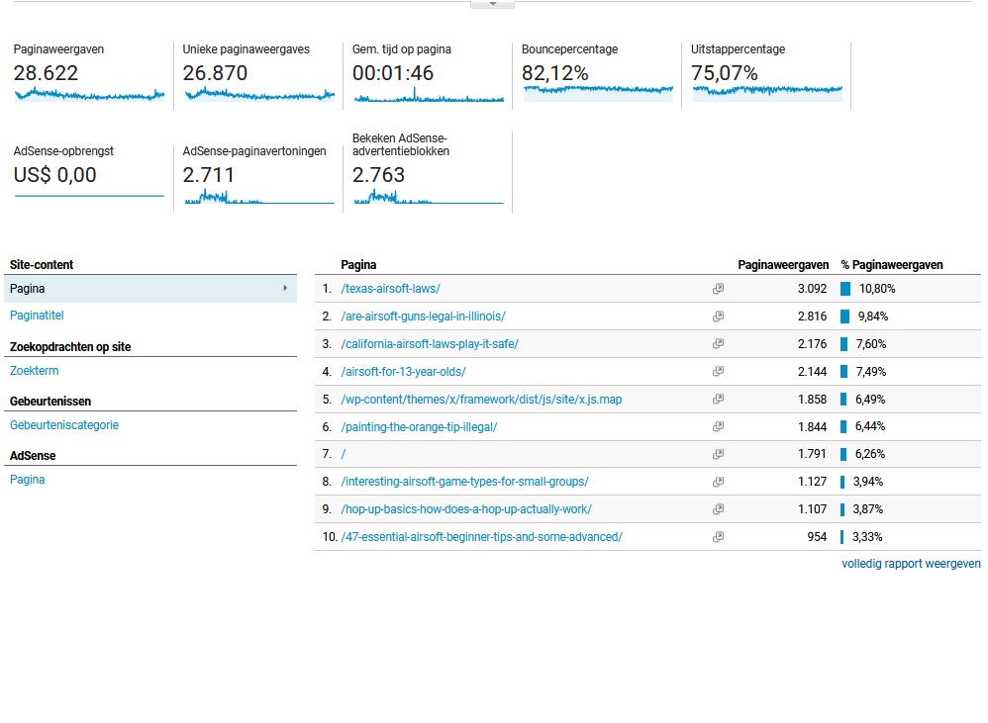
Task: Click the pageviews cell 954
Action: pos(818,537)
